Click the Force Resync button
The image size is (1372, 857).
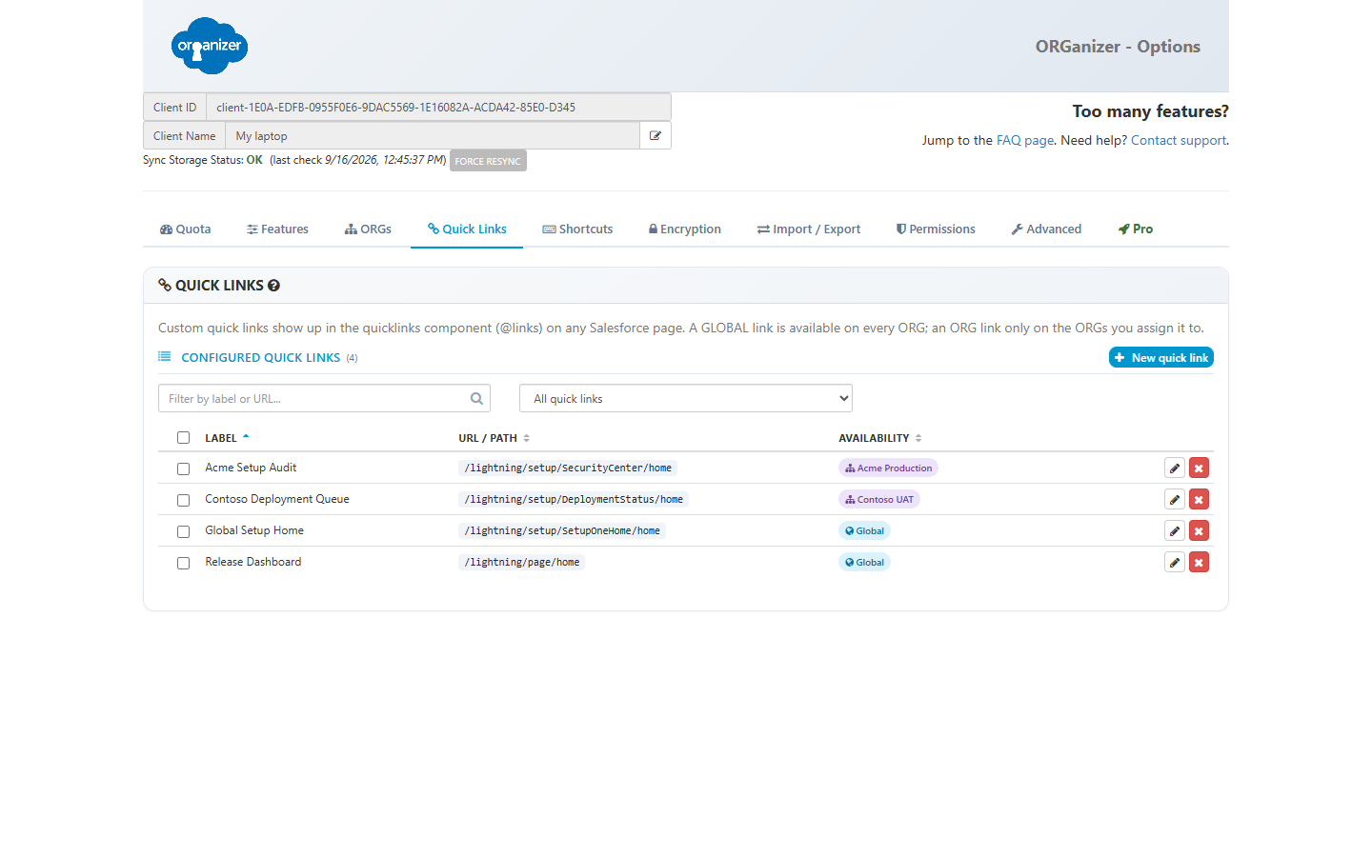click(x=488, y=161)
